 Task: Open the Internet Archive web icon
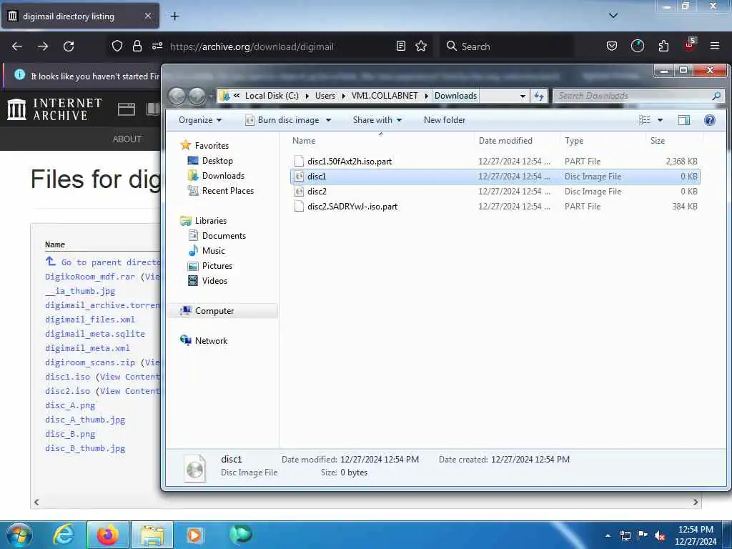tap(126, 109)
